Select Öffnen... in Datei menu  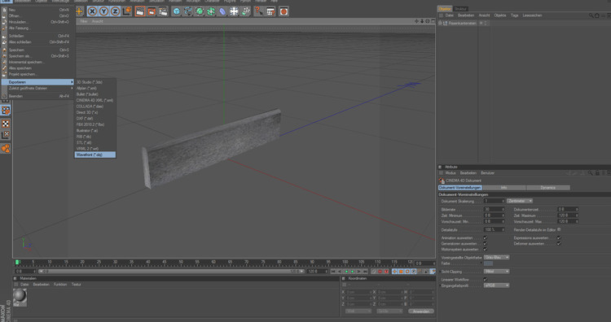37,16
